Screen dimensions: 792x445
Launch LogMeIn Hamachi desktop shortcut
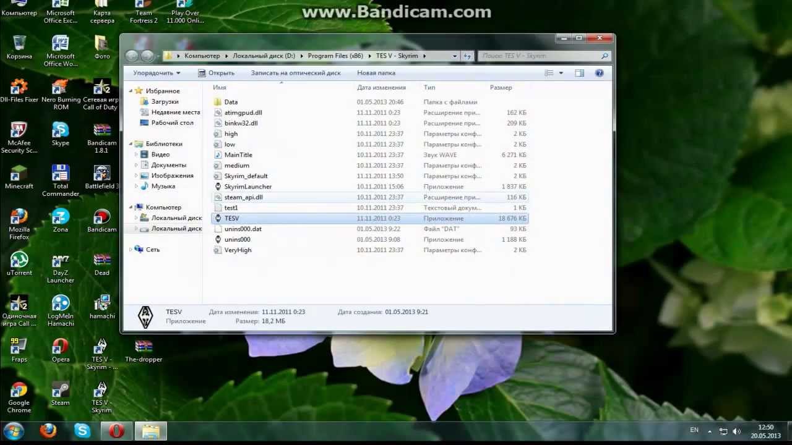[x=61, y=311]
